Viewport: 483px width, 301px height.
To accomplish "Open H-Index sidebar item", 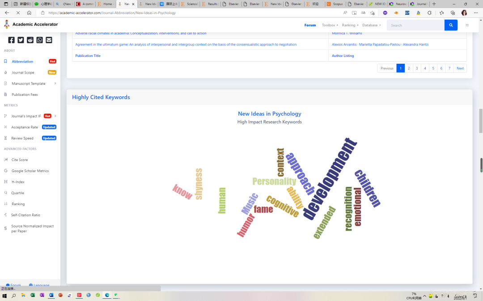I will click(x=18, y=182).
